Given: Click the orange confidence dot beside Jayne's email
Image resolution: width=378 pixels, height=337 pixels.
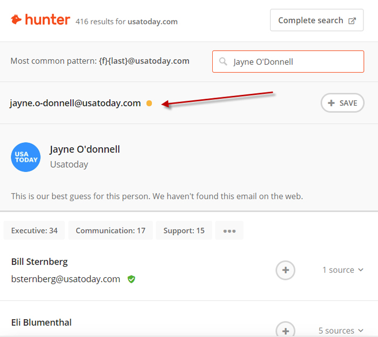Looking at the screenshot, I should pos(149,104).
